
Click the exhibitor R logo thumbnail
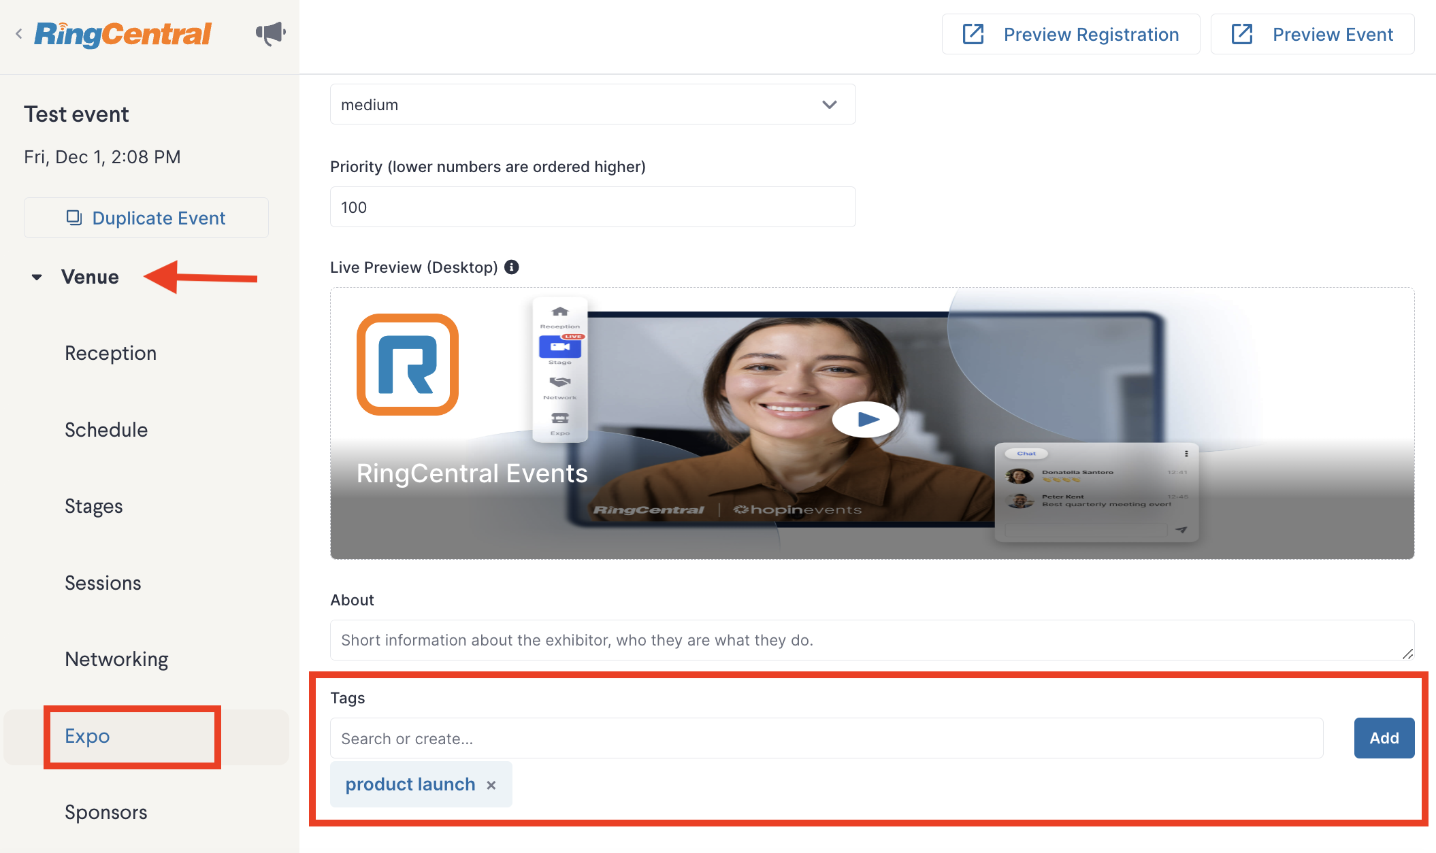click(x=408, y=365)
